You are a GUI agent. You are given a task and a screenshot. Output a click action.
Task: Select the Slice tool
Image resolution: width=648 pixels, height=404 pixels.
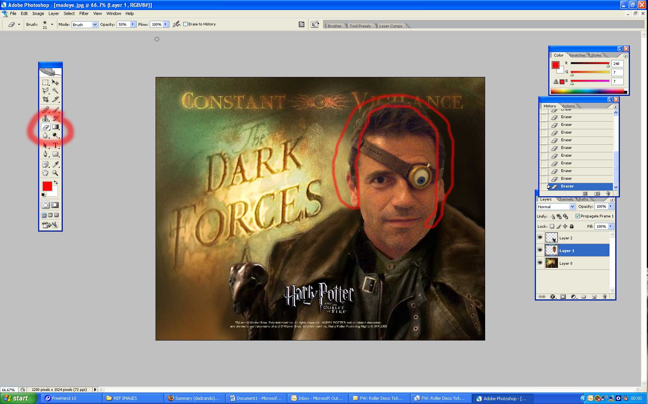[x=55, y=99]
